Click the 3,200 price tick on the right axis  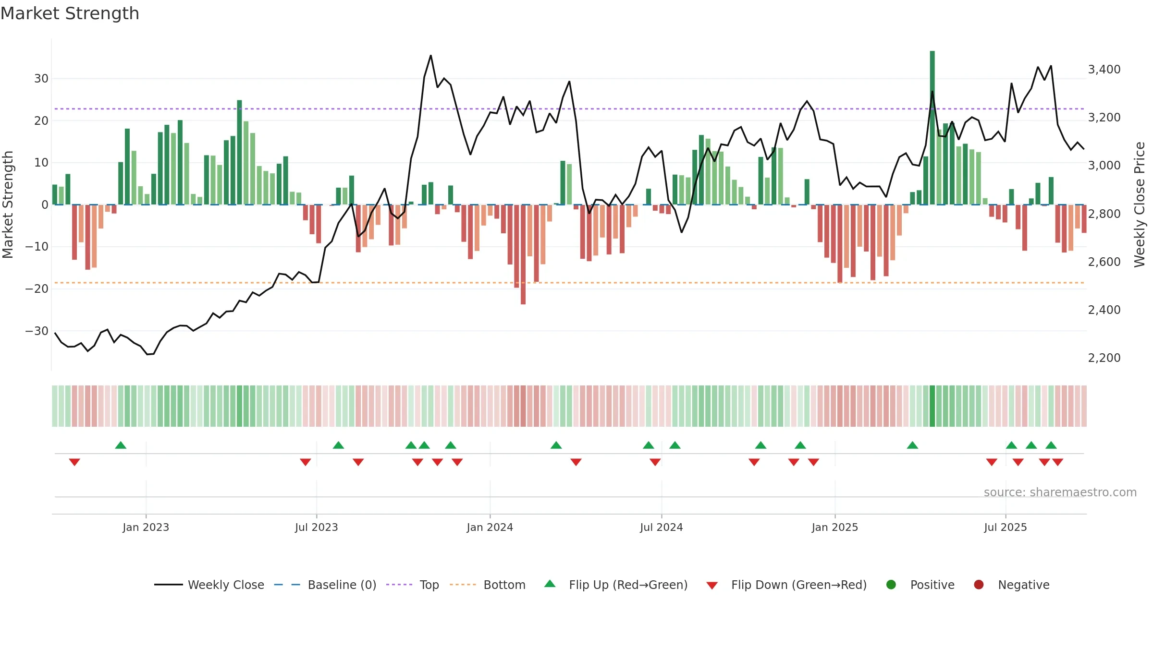click(1104, 118)
